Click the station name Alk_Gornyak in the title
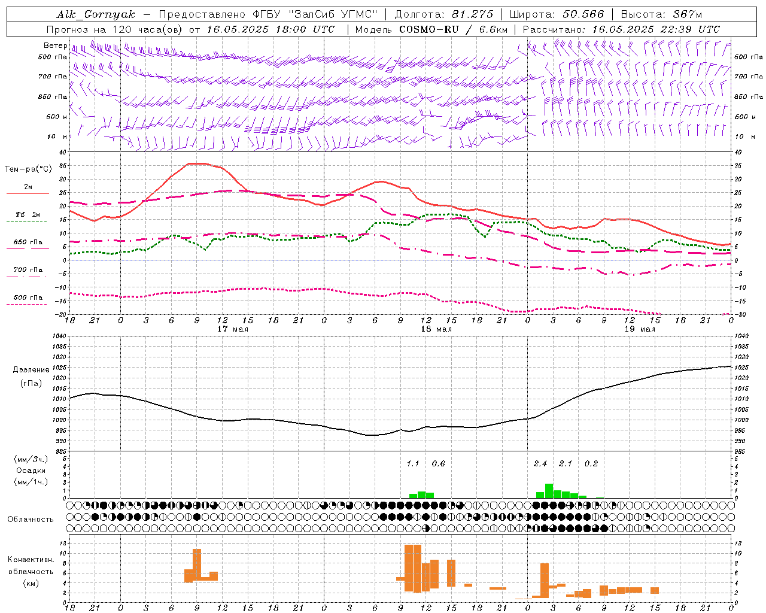 point(96,14)
